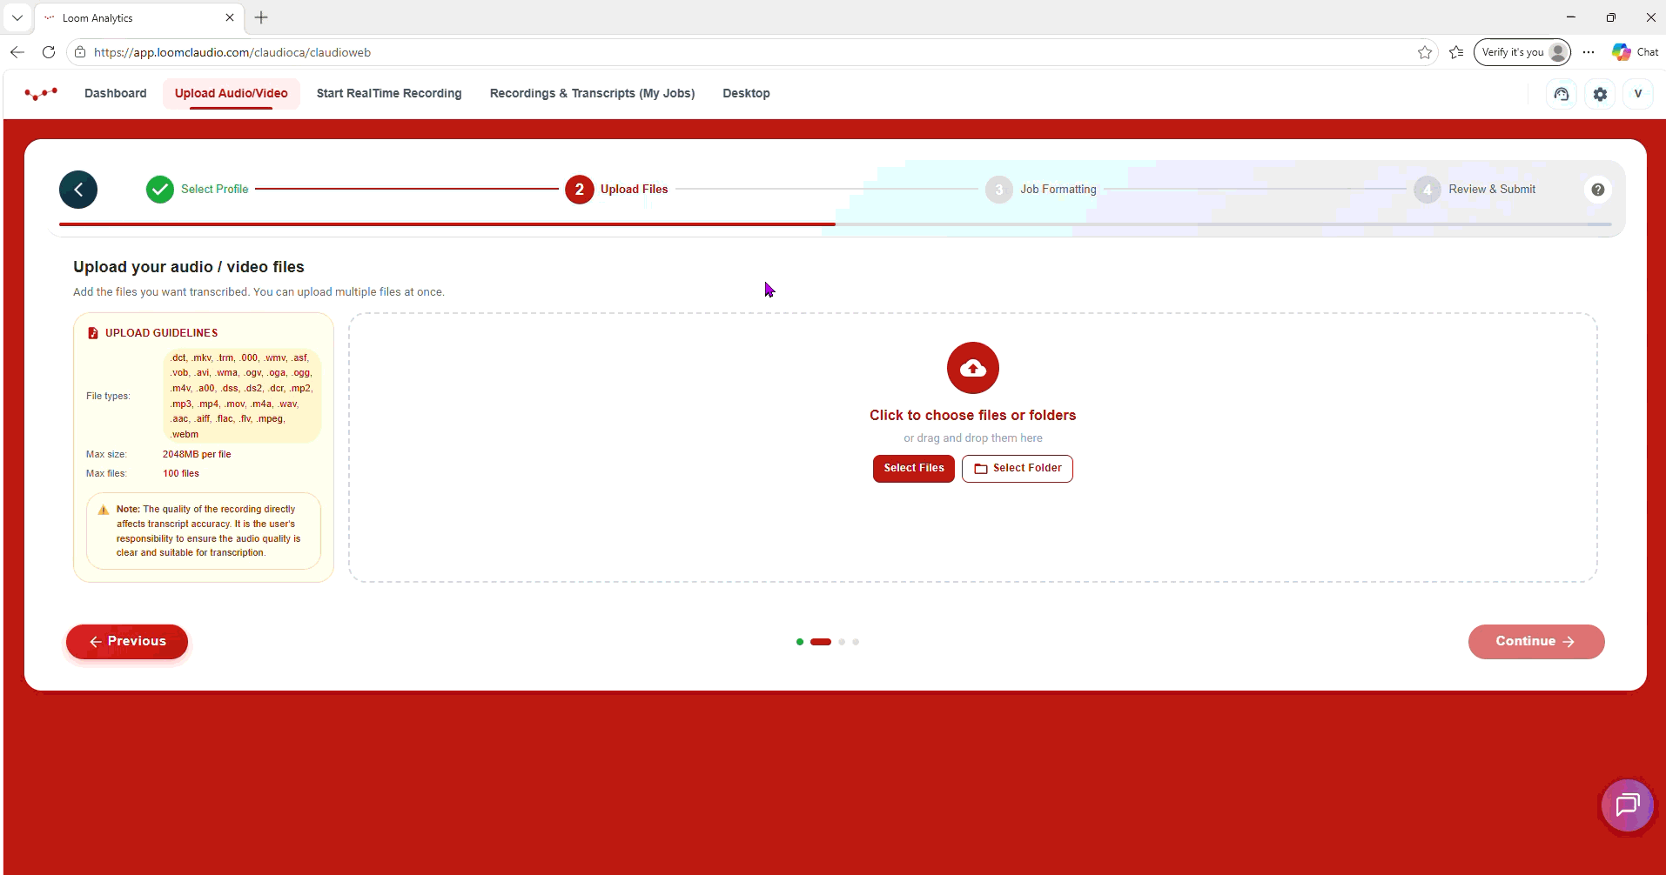The width and height of the screenshot is (1666, 875).
Task: Refresh the browser page
Action: click(x=49, y=52)
